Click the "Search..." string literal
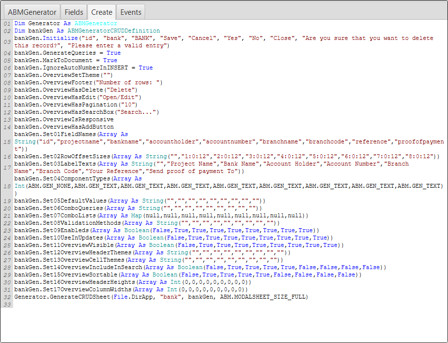Screen dimensions: 448x343 137,112
